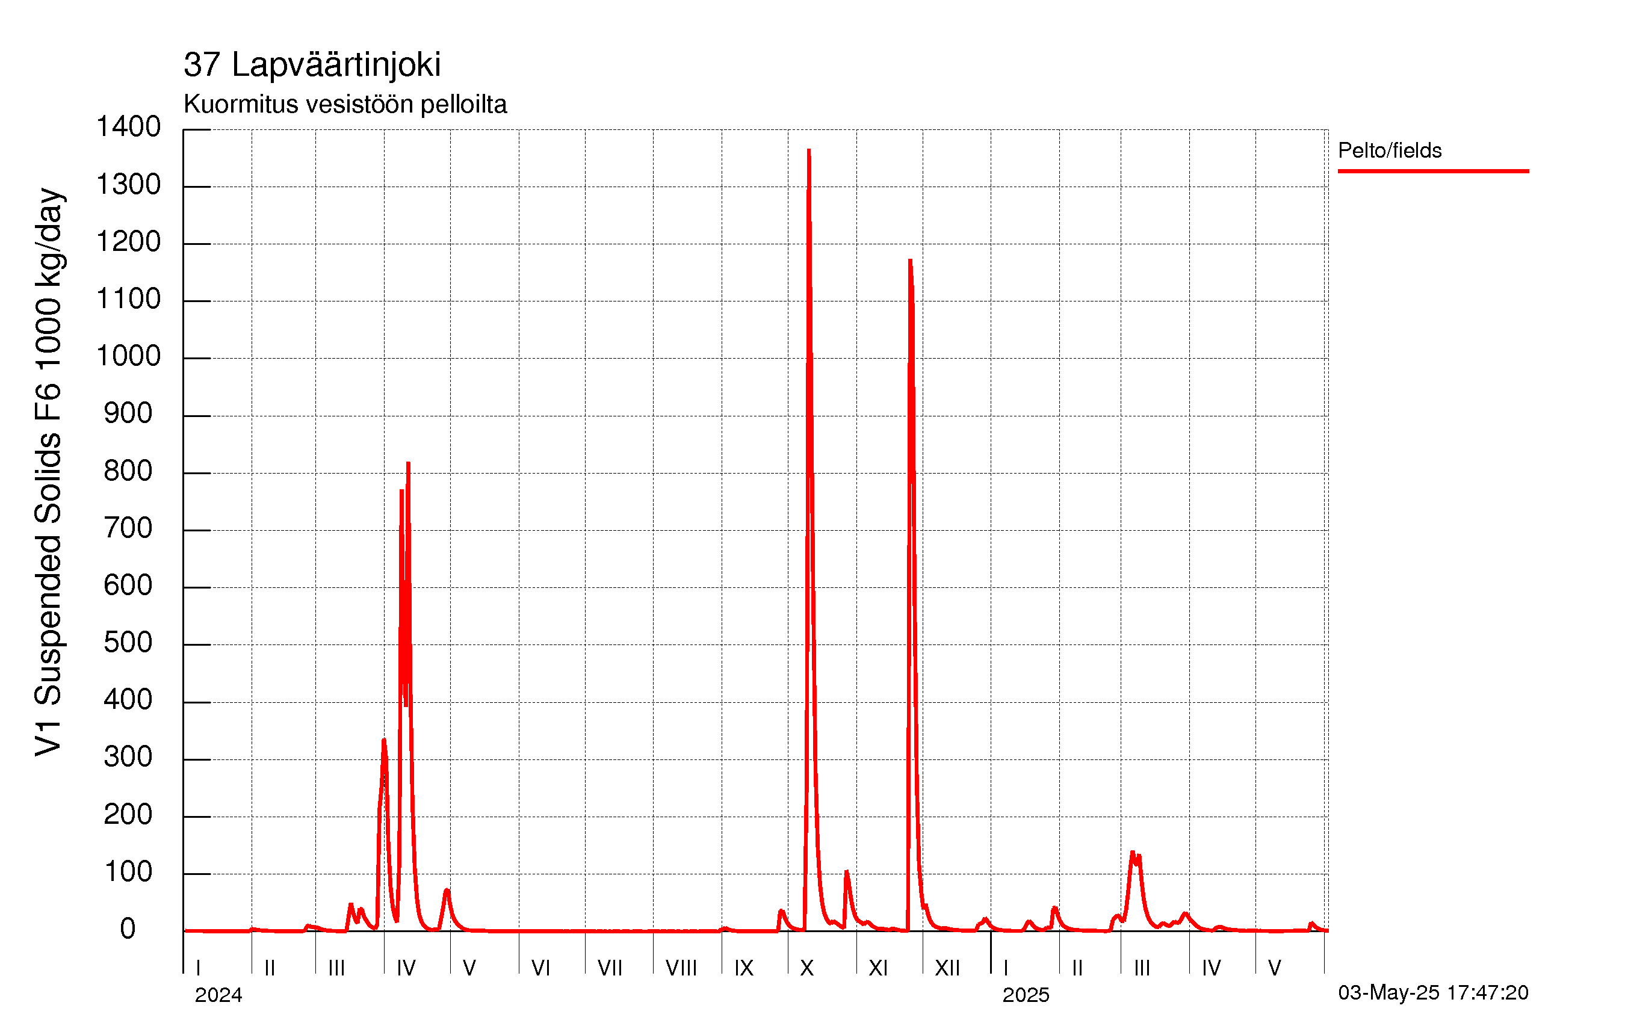1625x1023 pixels.
Task: Click the year label "2024"
Action: (218, 995)
